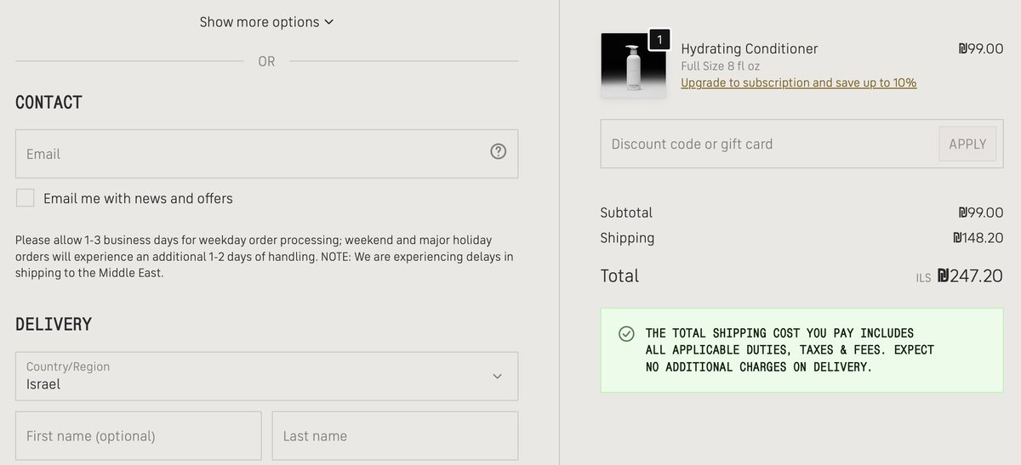This screenshot has height=465, width=1021.
Task: Click the Email input field
Action: click(266, 154)
